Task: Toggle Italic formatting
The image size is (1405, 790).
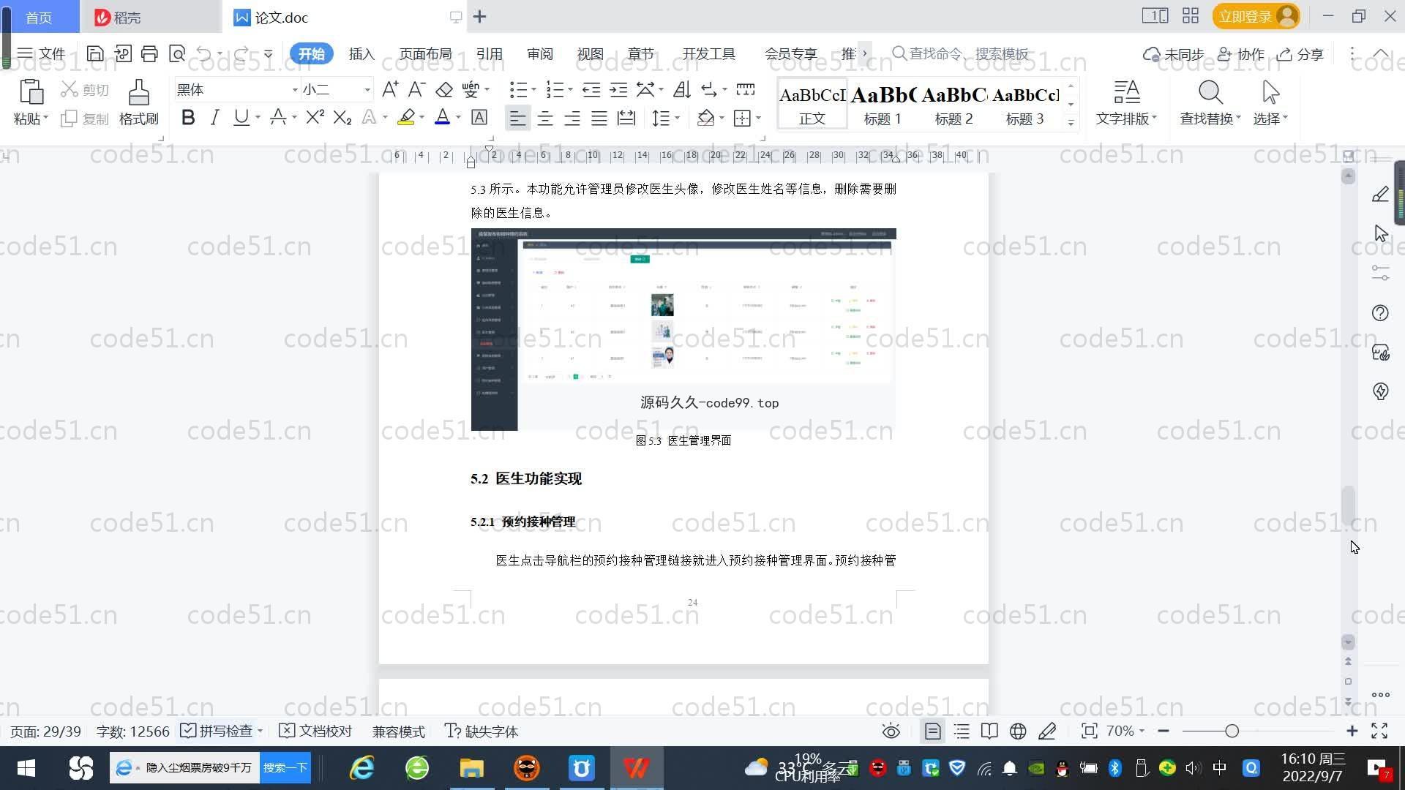Action: [x=214, y=117]
